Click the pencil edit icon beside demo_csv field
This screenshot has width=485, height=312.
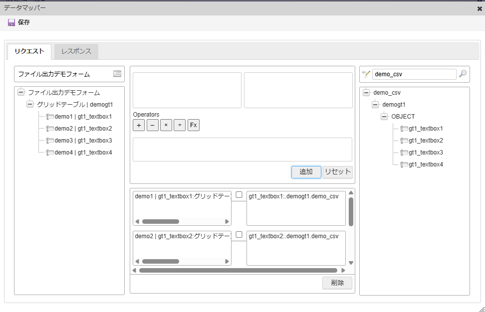pyautogui.click(x=366, y=74)
